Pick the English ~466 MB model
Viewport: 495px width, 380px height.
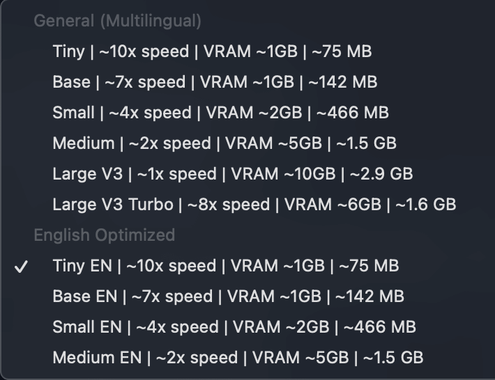234,327
